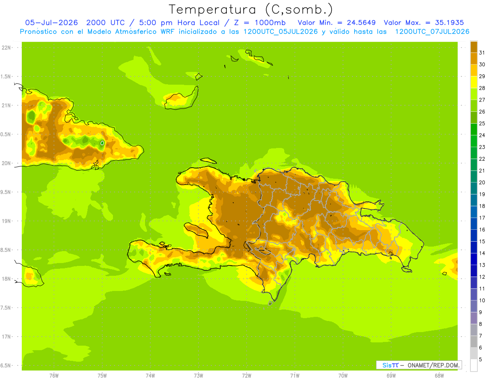Pick the orange swatch between legend 30 and 31
This screenshot has width=493, height=381.
coord(474,58)
